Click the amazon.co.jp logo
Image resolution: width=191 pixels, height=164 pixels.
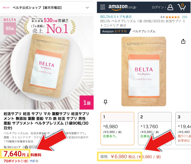[x=122, y=7]
